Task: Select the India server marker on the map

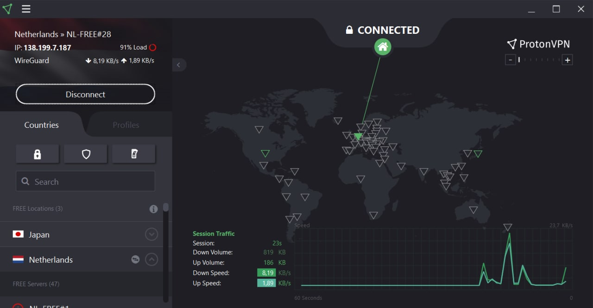Action: (424, 171)
